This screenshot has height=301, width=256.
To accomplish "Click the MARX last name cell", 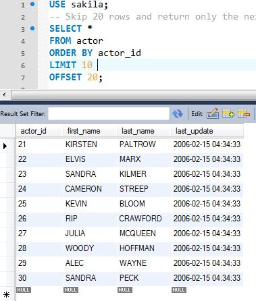I will [144, 159].
